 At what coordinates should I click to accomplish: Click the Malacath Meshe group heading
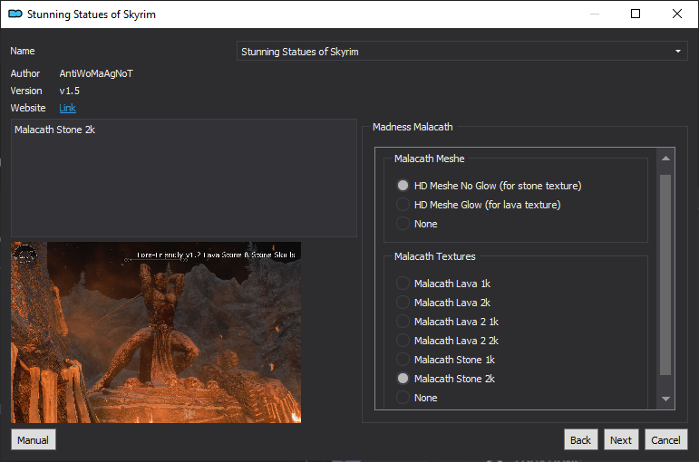pyautogui.click(x=430, y=159)
